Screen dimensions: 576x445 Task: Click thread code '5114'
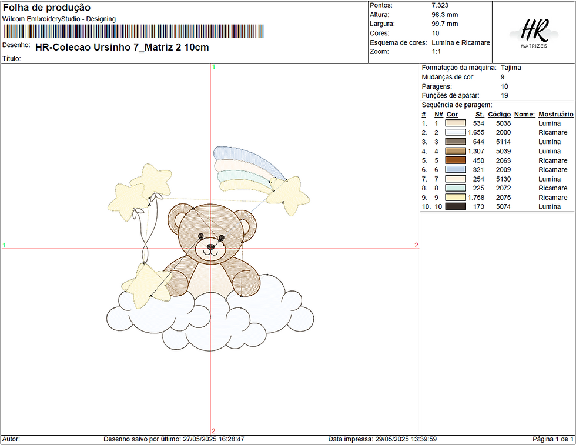pyautogui.click(x=503, y=142)
